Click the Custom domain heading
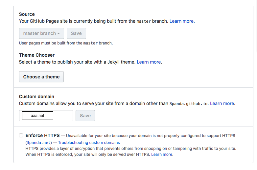Screen dimensions: 257x170 (x=36, y=97)
